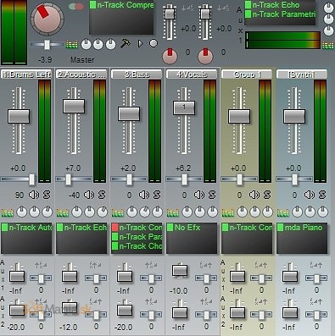Solo the Bass channel
This screenshot has width=335, height=336.
click(157, 195)
